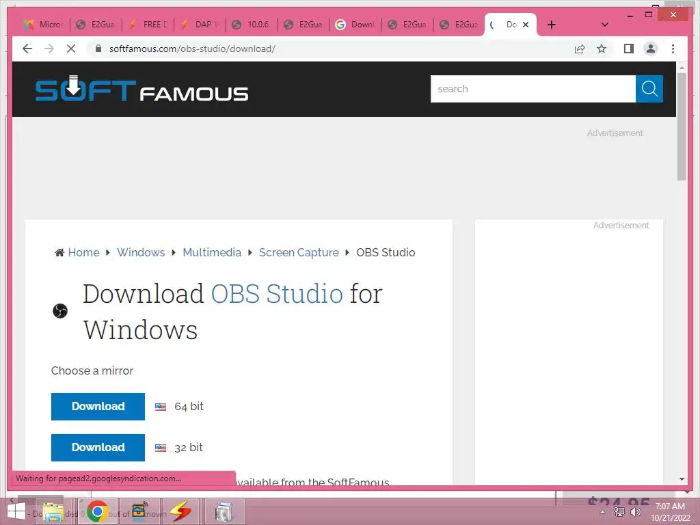Focus the site search field
Screen dimensions: 700x525
click(533, 89)
